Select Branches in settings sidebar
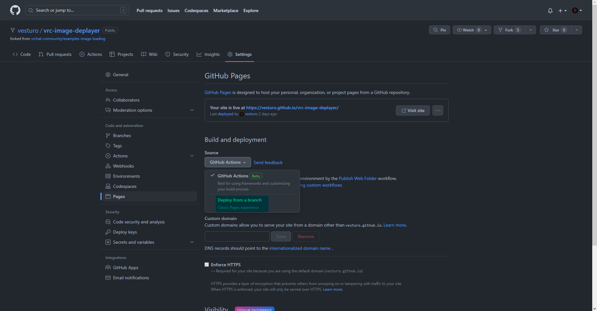597x311 pixels. pyautogui.click(x=150, y=136)
